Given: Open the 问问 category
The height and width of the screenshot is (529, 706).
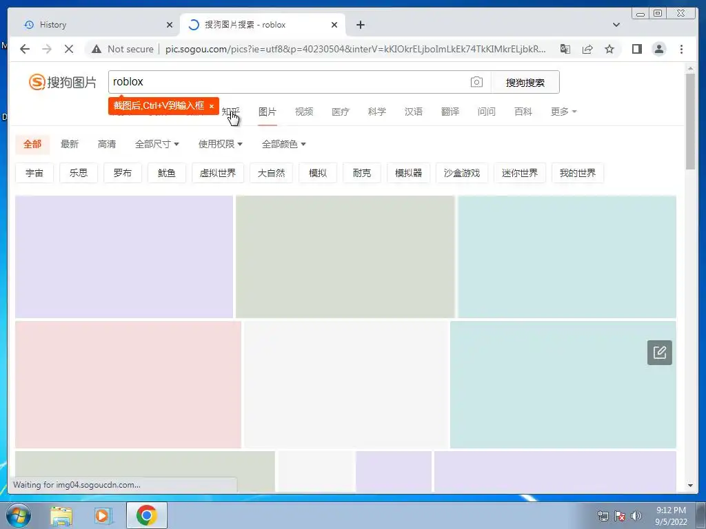Looking at the screenshot, I should click(487, 112).
